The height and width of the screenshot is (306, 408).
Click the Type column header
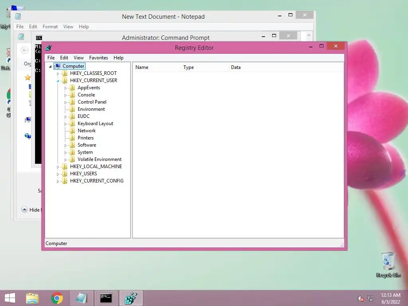pos(204,67)
